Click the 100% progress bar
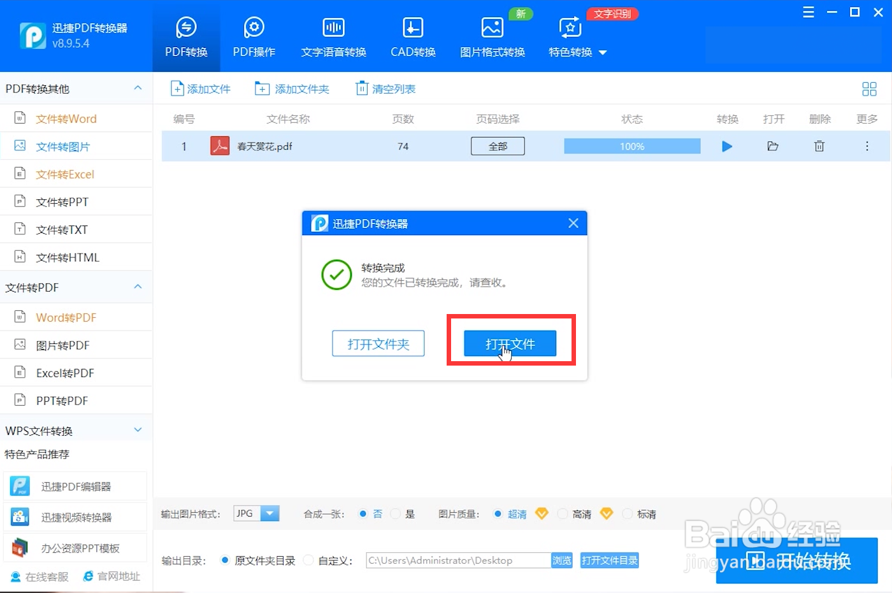 631,146
